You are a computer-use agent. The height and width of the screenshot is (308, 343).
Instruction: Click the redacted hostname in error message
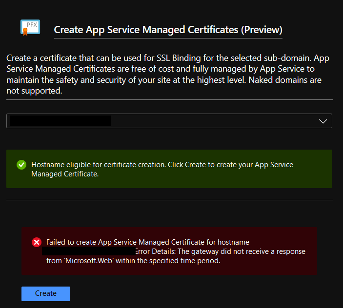[88, 251]
